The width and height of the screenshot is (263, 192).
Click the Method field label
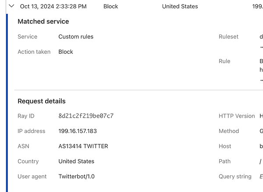click(x=229, y=131)
